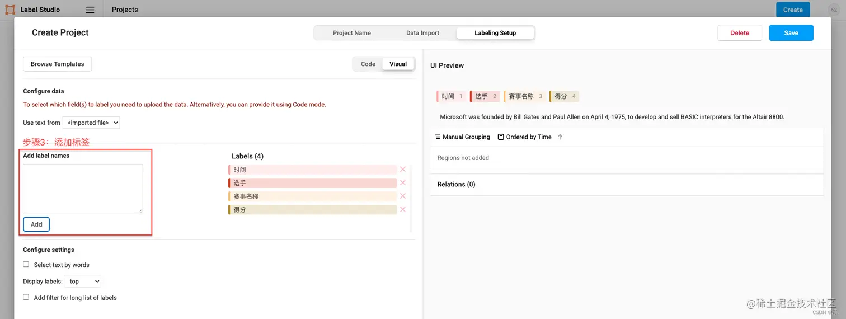
Task: Expand the Display labels dropdown
Action: pyautogui.click(x=83, y=282)
